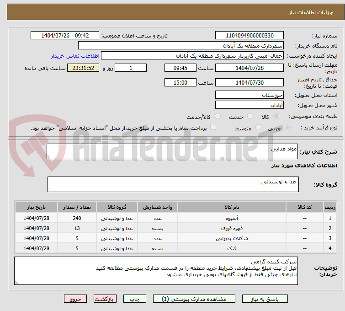Screen dimensions: 345x311
Task: Click the unit عدد in شکلات پذیرایی row
Action: point(158,238)
